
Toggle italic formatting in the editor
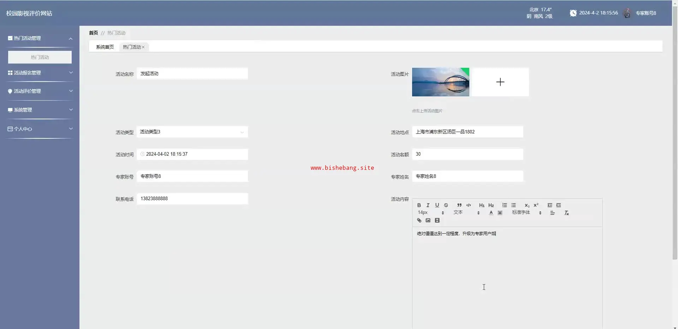pyautogui.click(x=428, y=205)
